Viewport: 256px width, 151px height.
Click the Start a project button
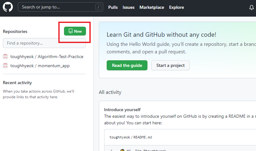170,65
